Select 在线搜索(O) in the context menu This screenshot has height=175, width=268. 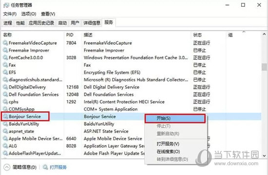(168, 152)
